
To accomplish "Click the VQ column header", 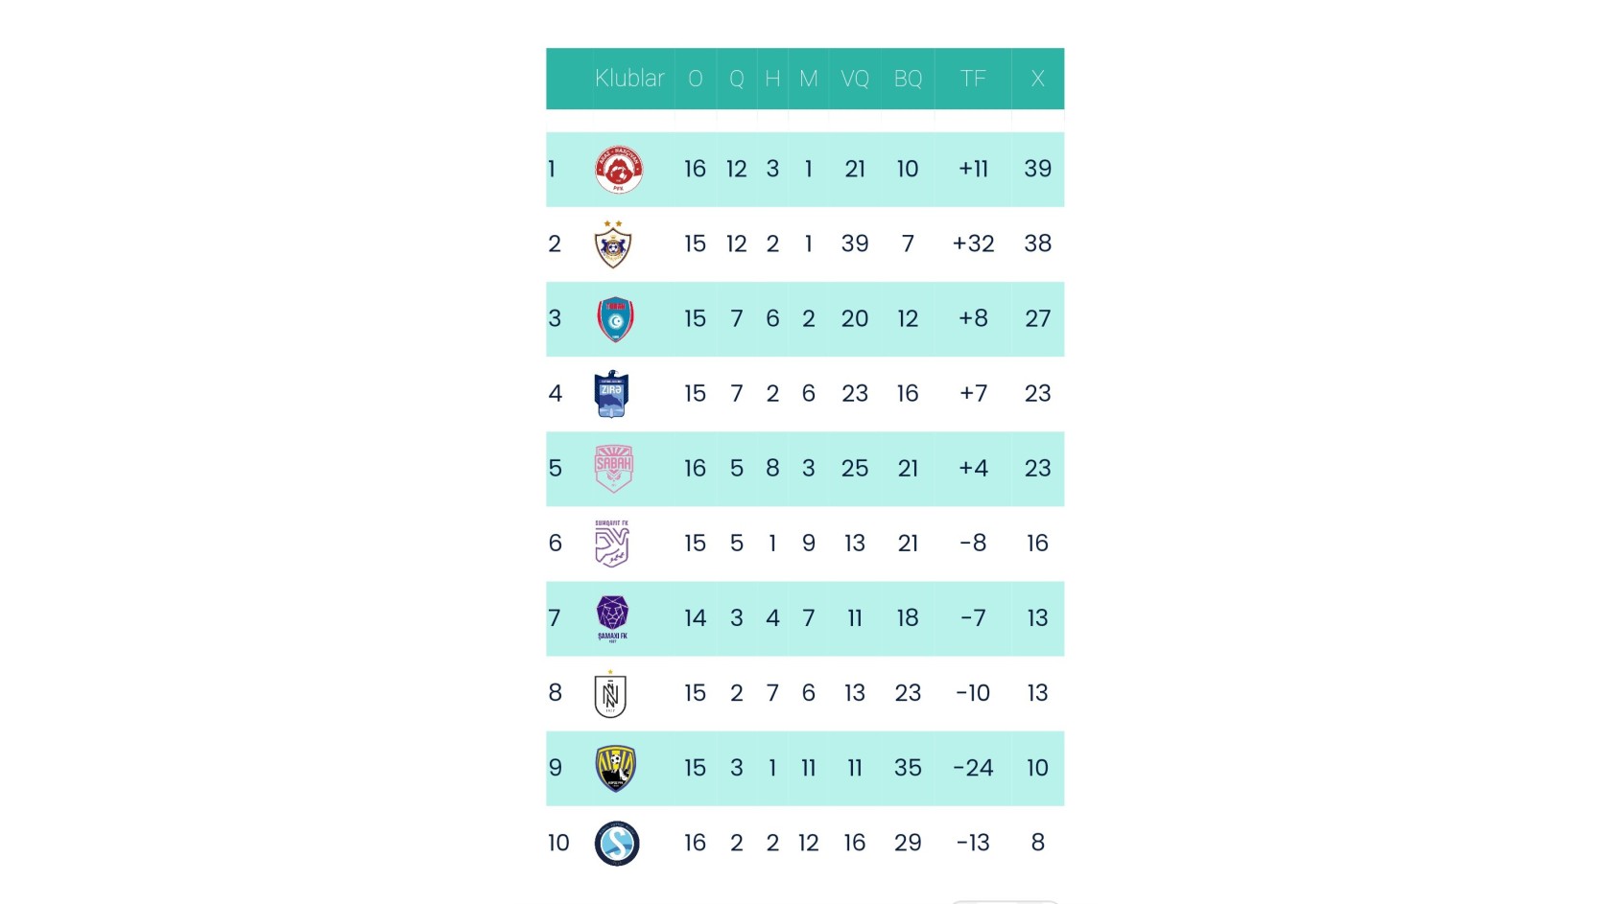I will [x=855, y=79].
